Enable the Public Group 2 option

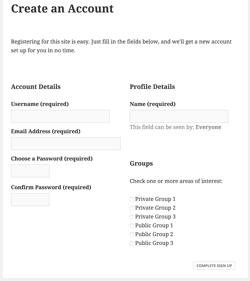(x=132, y=235)
